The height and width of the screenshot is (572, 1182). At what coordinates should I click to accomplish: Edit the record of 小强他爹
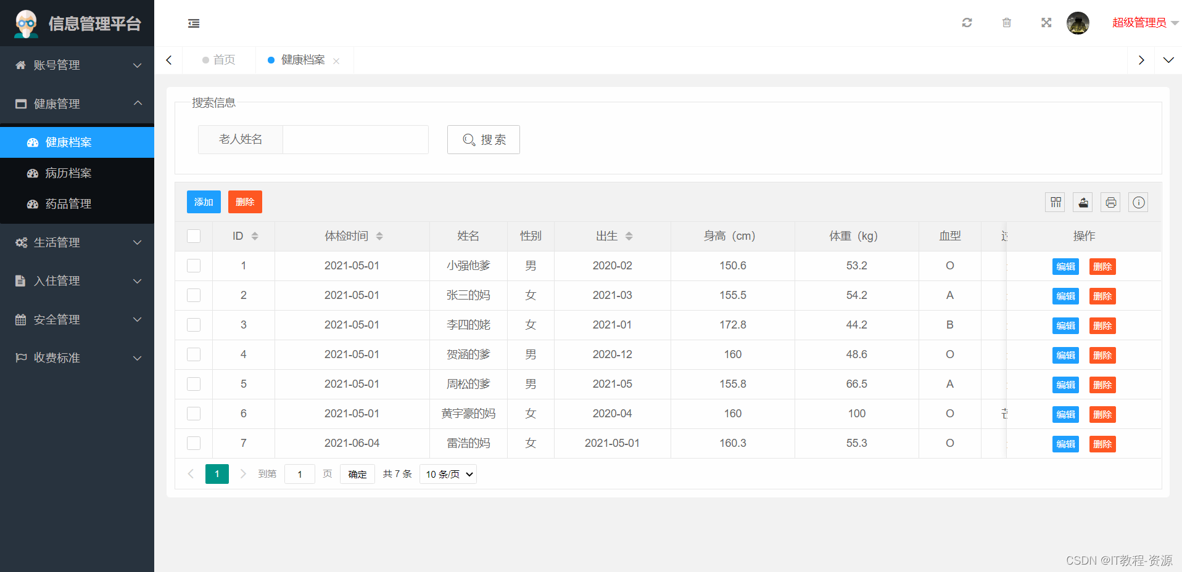click(1065, 266)
